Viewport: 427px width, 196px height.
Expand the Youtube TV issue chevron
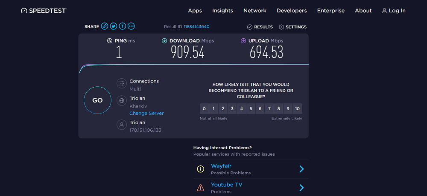click(301, 187)
